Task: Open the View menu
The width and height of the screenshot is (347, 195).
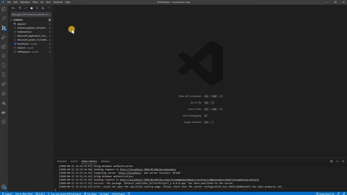Action: click(x=35, y=2)
